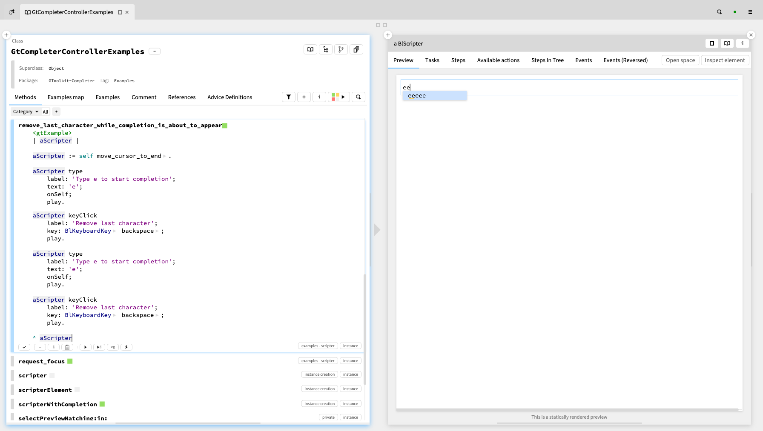Image resolution: width=763 pixels, height=431 pixels.
Task: Click the green status square beside remove_last_character method title
Action: 225,126
